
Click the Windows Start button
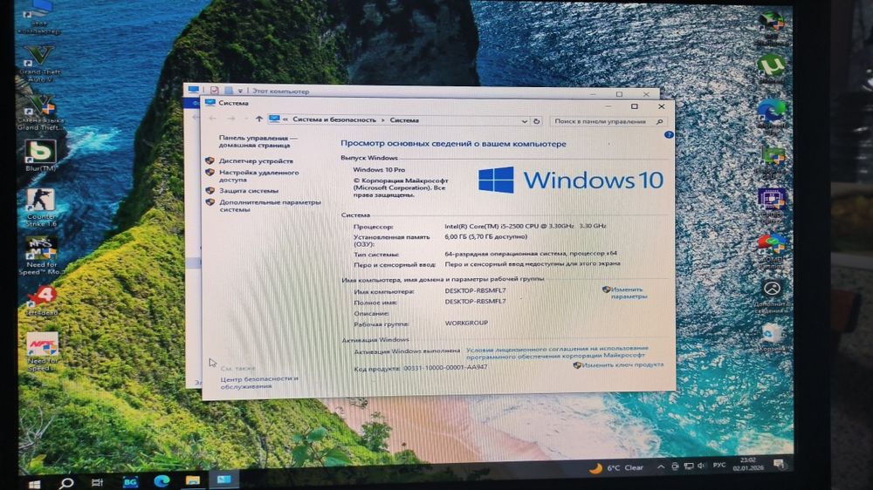35,485
